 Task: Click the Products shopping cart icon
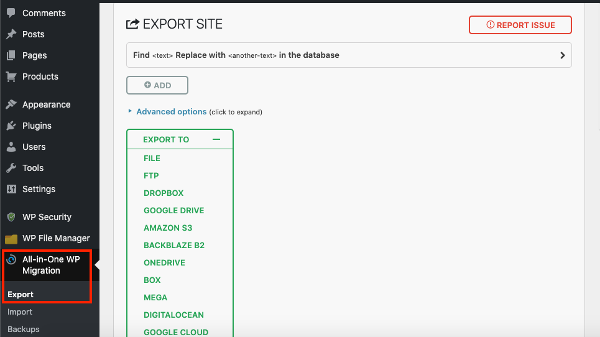[11, 76]
